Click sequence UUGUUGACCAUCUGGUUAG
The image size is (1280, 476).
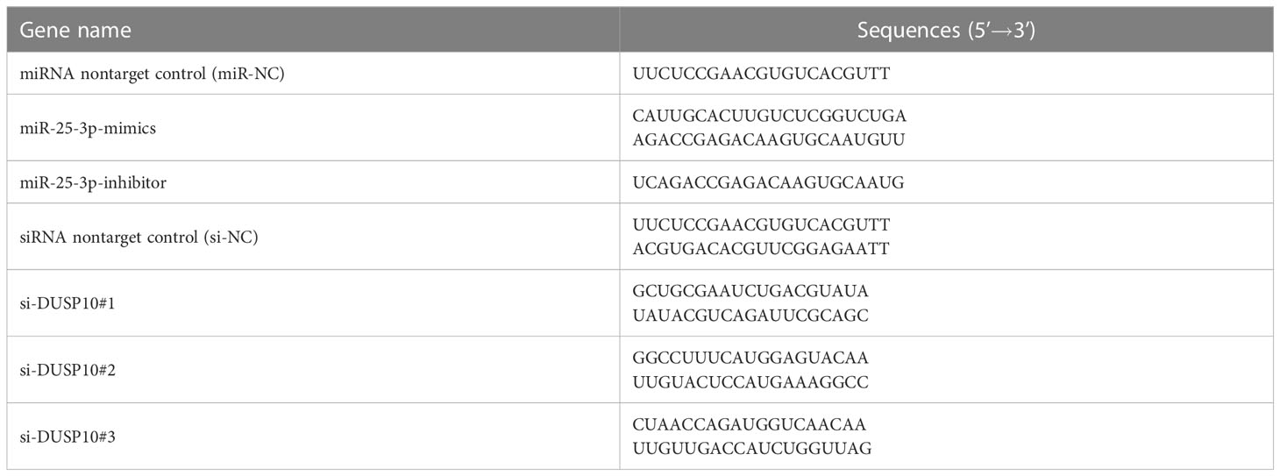tap(751, 448)
